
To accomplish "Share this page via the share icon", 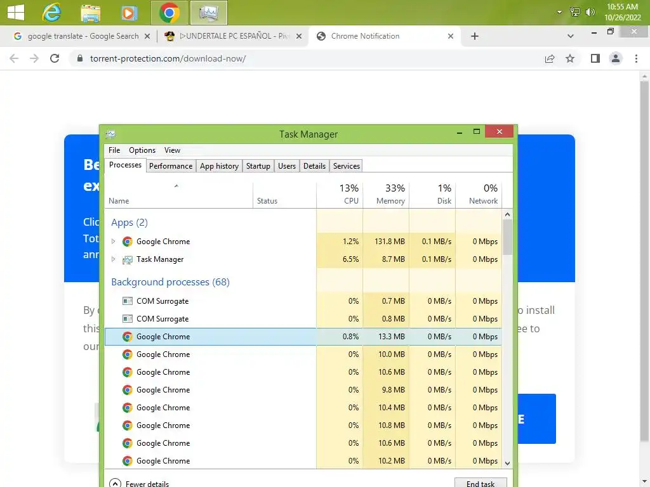I will pyautogui.click(x=550, y=58).
